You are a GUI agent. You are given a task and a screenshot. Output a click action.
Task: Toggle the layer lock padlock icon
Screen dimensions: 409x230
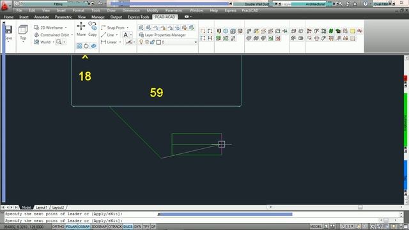point(153,42)
